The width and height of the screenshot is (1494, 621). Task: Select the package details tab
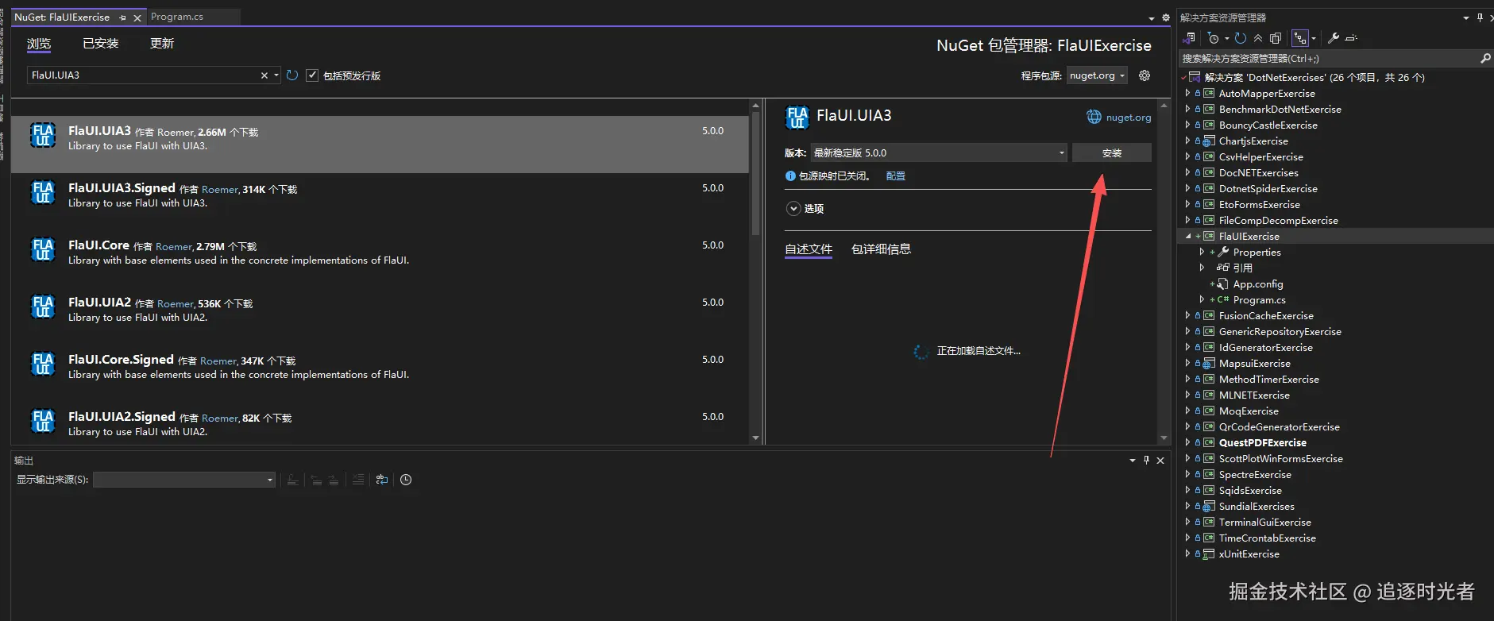pyautogui.click(x=881, y=249)
